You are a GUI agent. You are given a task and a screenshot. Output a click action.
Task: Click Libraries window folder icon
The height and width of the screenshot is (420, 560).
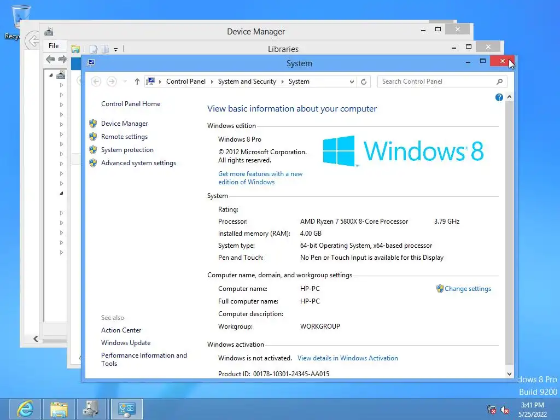pyautogui.click(x=75, y=49)
